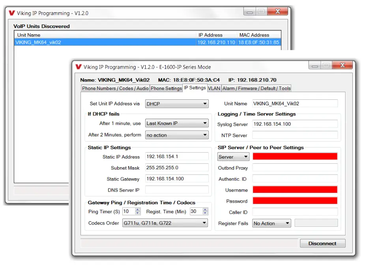Minimize the E-1600-IP Series Mode window

(315, 65)
